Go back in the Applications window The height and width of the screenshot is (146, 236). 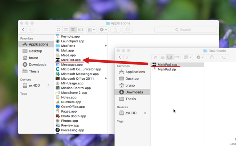(24, 30)
